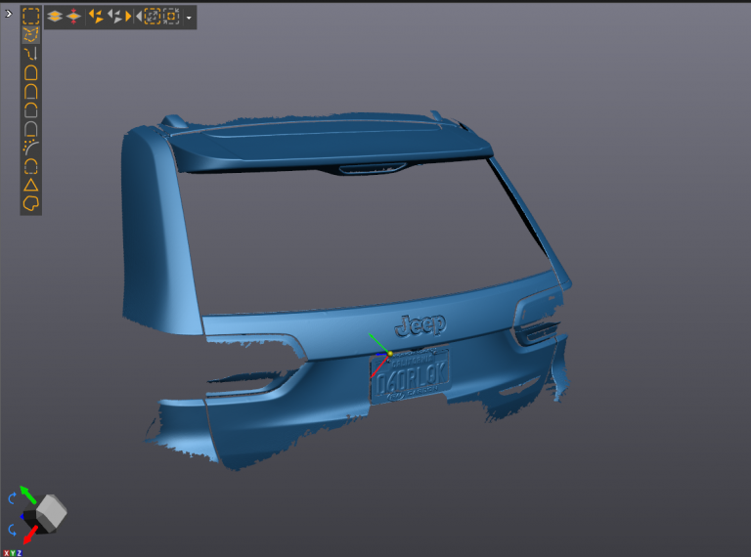Screen dimensions: 751x557
Task: Toggle the scattered orange triangles selection mode
Action: point(96,17)
